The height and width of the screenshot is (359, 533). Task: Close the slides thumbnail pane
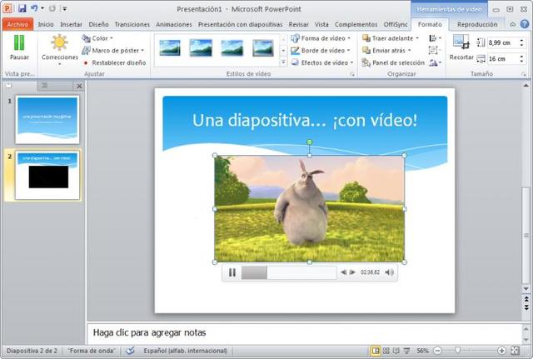click(79, 87)
